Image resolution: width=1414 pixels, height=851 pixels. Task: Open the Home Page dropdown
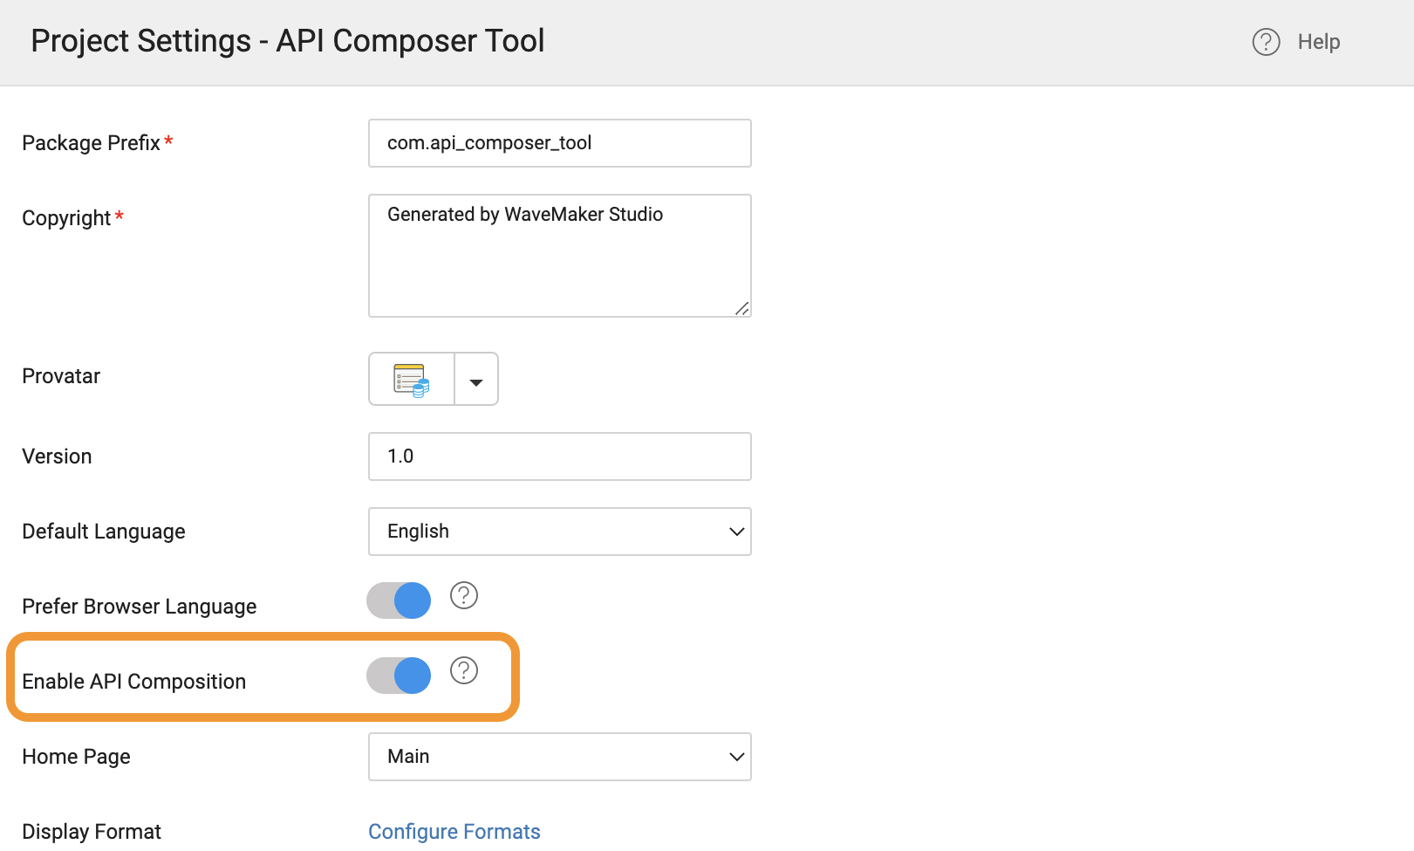559,757
